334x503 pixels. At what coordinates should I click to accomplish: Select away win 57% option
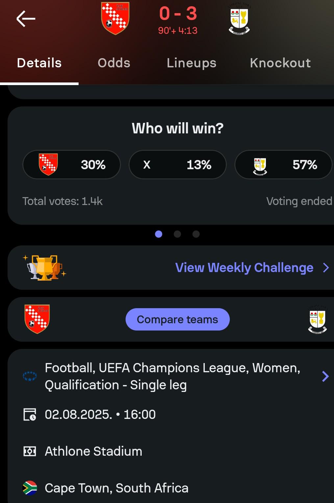(284, 165)
